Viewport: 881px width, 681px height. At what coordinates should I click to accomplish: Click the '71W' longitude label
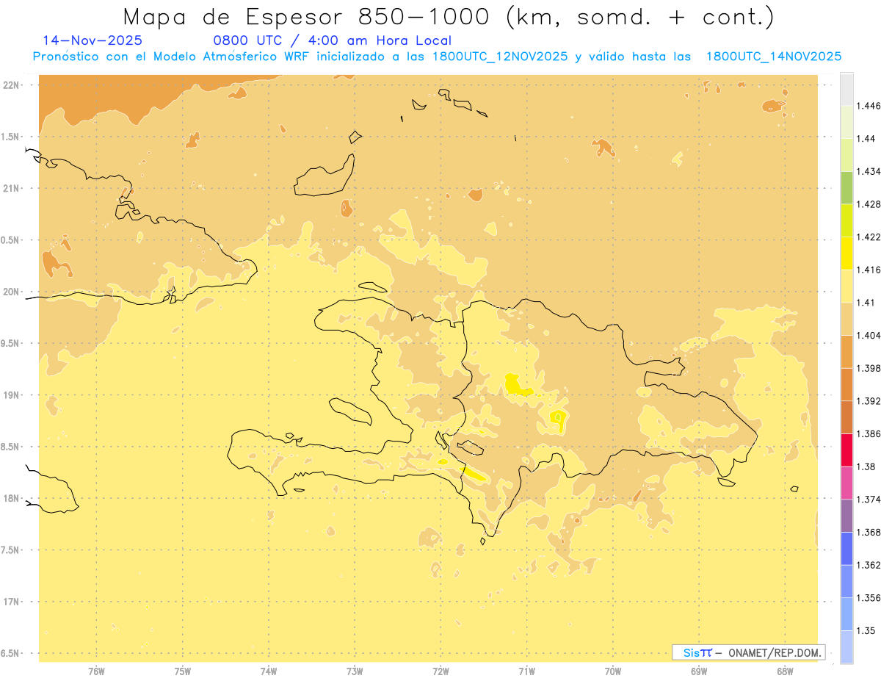pyautogui.click(x=526, y=671)
